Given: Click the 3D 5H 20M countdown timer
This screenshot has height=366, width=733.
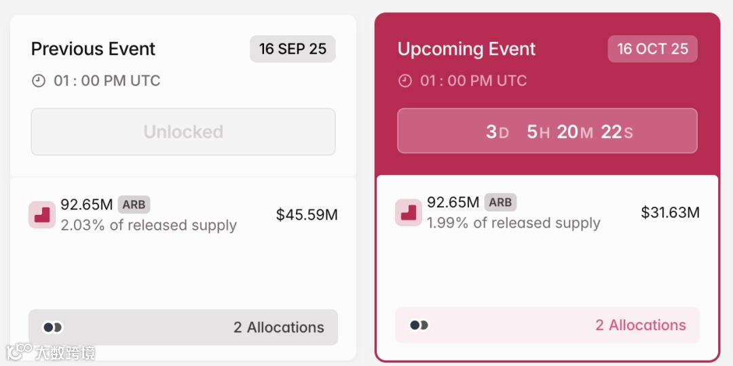Looking at the screenshot, I should [x=547, y=131].
